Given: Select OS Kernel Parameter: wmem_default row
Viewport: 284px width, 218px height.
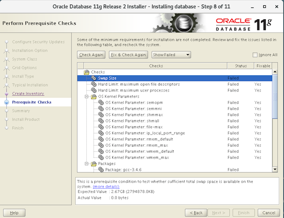Looking at the screenshot, I should [x=175, y=152].
